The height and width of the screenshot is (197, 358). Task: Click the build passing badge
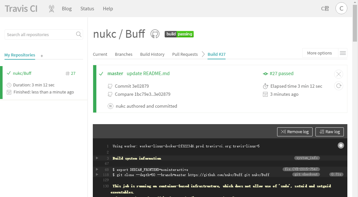[x=179, y=34]
